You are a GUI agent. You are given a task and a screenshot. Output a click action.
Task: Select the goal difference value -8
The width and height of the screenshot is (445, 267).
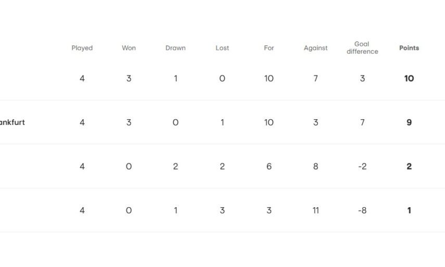(x=362, y=211)
